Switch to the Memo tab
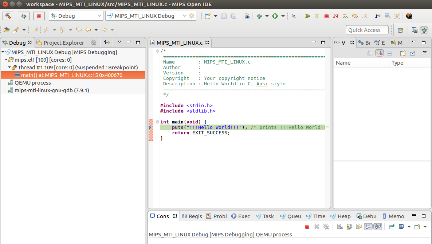Screen dimensions: 432x244 [393, 216]
